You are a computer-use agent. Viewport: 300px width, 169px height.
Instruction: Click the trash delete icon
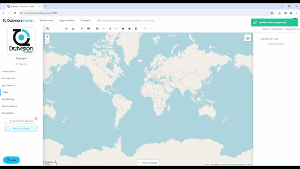(x=136, y=29)
